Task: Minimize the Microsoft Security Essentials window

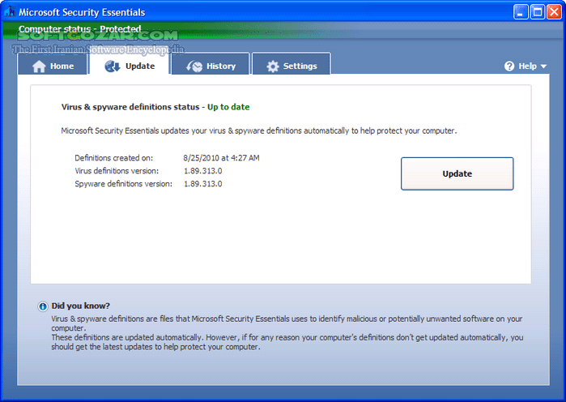Action: coord(520,12)
